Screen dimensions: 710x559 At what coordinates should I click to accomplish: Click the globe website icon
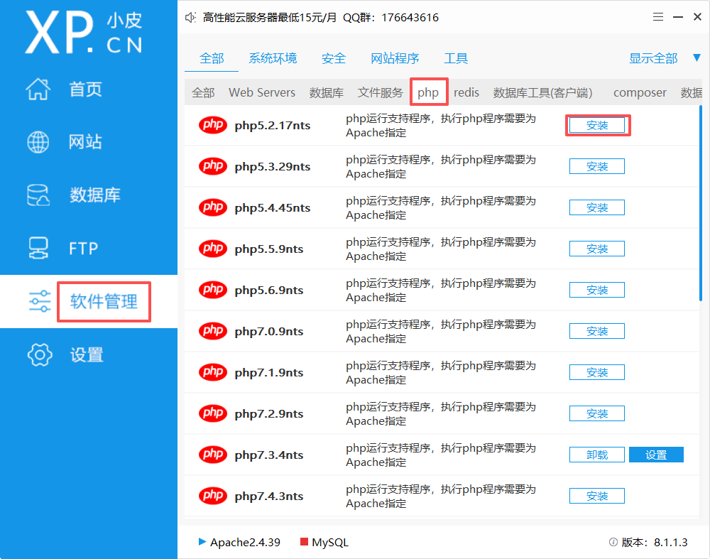38,142
